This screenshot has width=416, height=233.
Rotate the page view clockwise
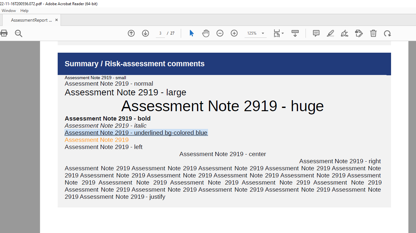pos(387,33)
